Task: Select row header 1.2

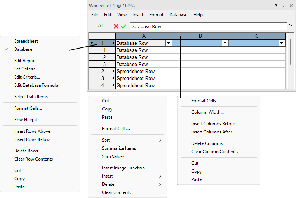Action: click(x=102, y=57)
